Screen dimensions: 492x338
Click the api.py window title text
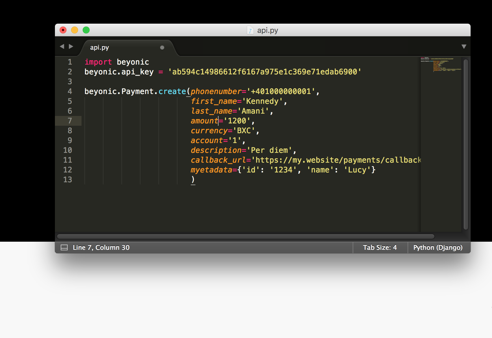pyautogui.click(x=268, y=30)
